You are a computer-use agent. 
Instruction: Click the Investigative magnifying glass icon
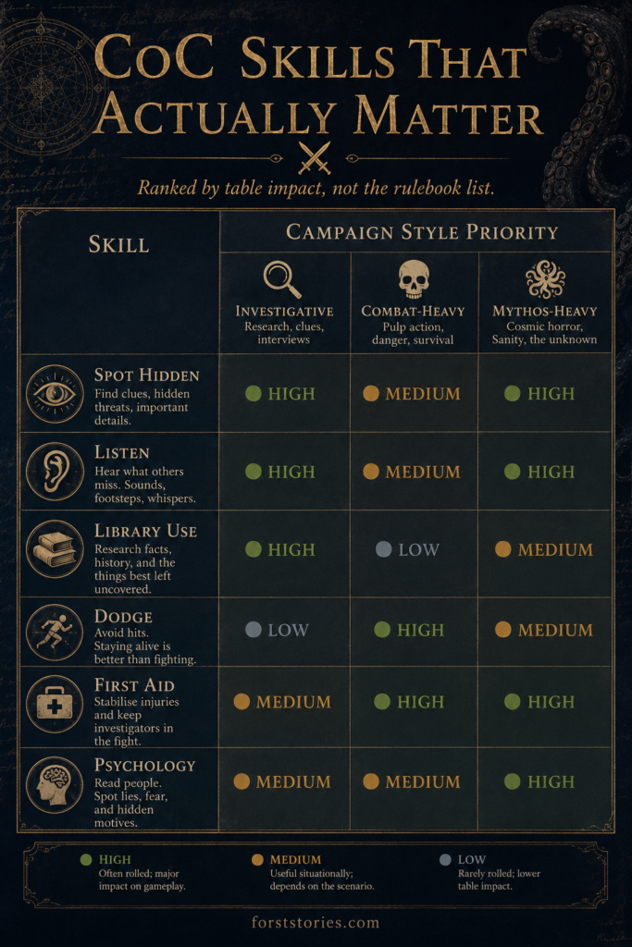coord(282,279)
